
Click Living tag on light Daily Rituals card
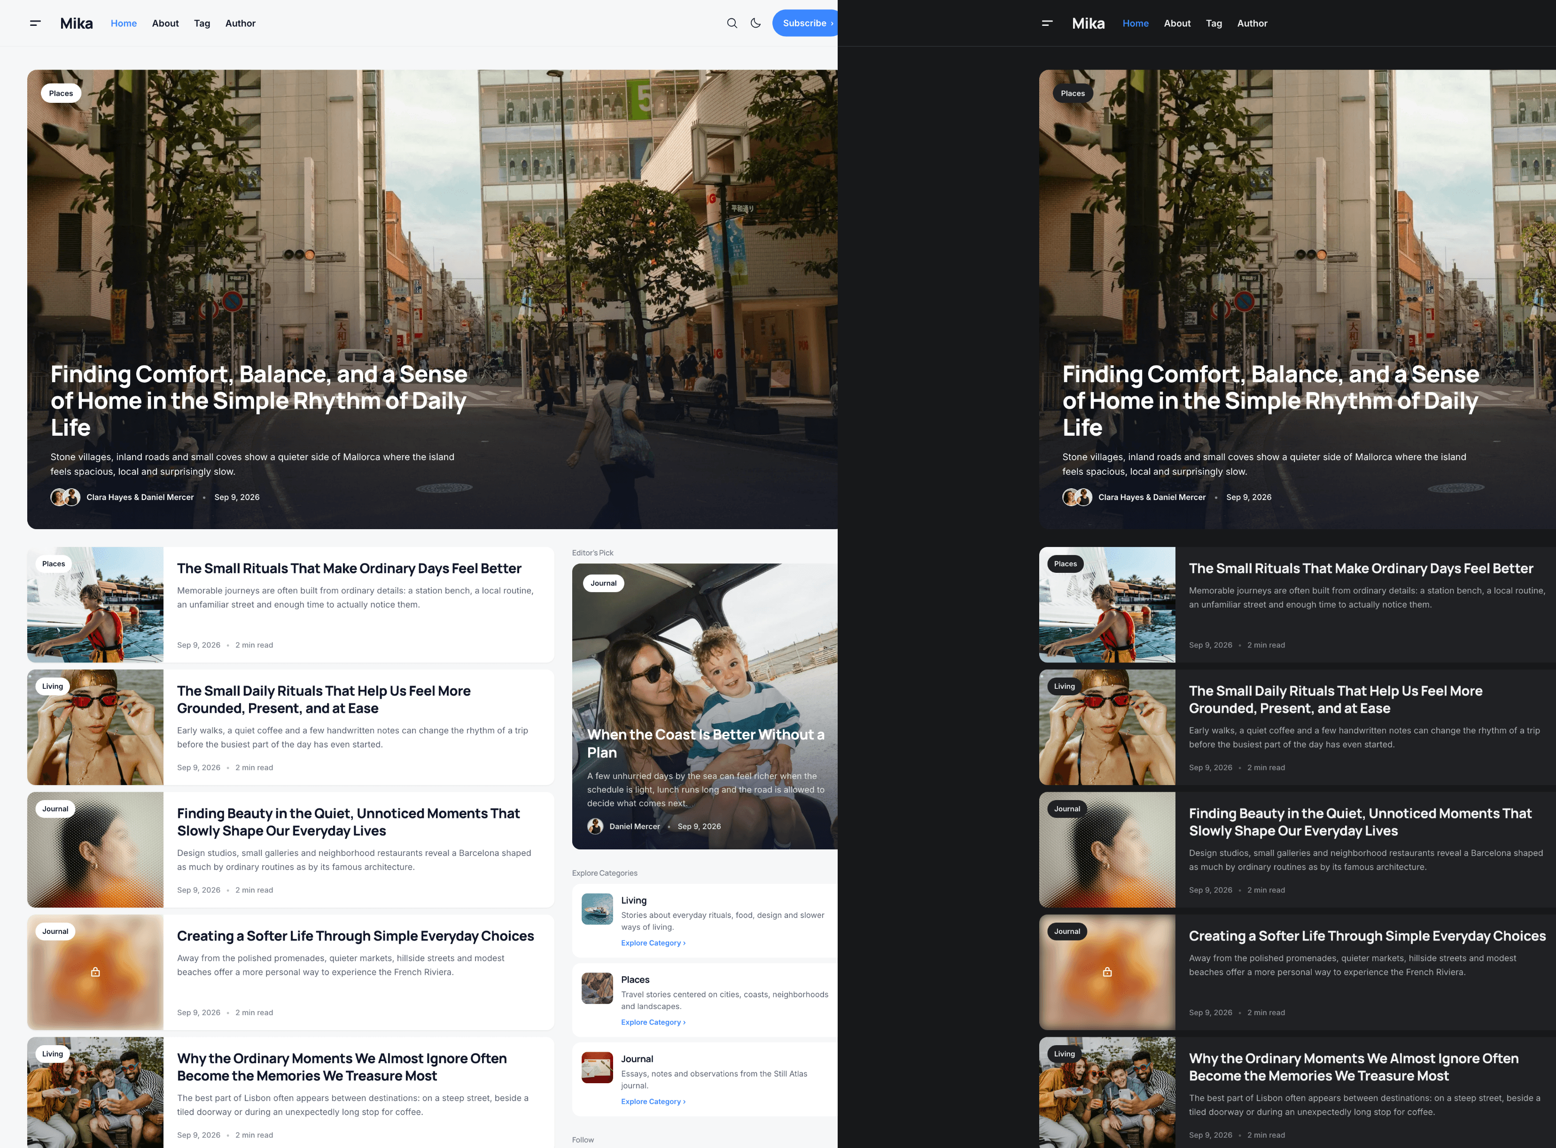52,686
